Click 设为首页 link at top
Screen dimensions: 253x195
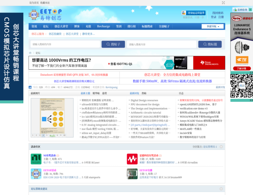[34, 3]
